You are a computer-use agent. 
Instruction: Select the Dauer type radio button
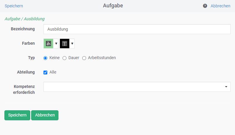65,58
